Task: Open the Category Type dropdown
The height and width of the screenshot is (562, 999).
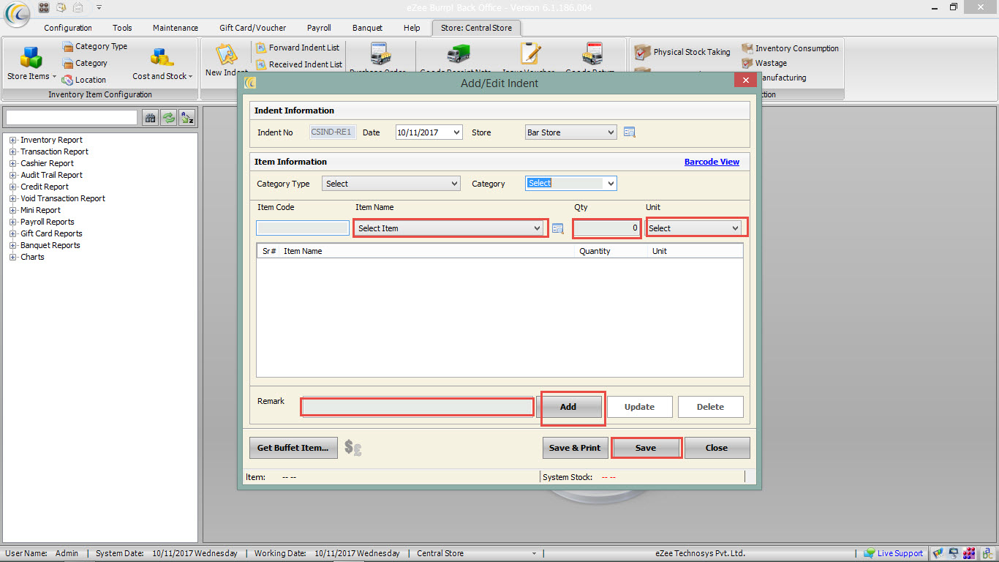Action: (391, 184)
